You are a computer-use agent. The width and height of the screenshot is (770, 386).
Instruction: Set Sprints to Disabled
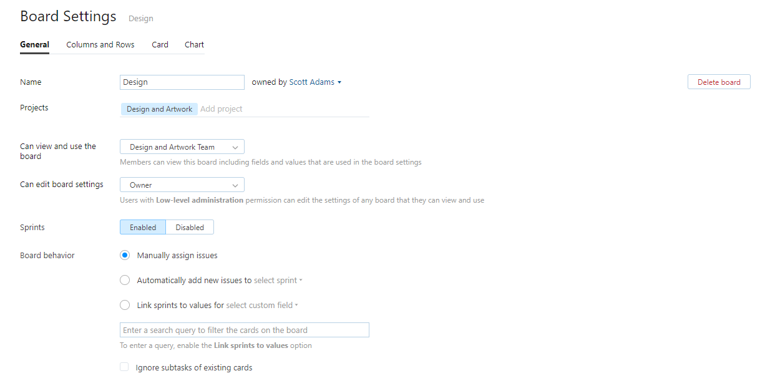pos(190,228)
